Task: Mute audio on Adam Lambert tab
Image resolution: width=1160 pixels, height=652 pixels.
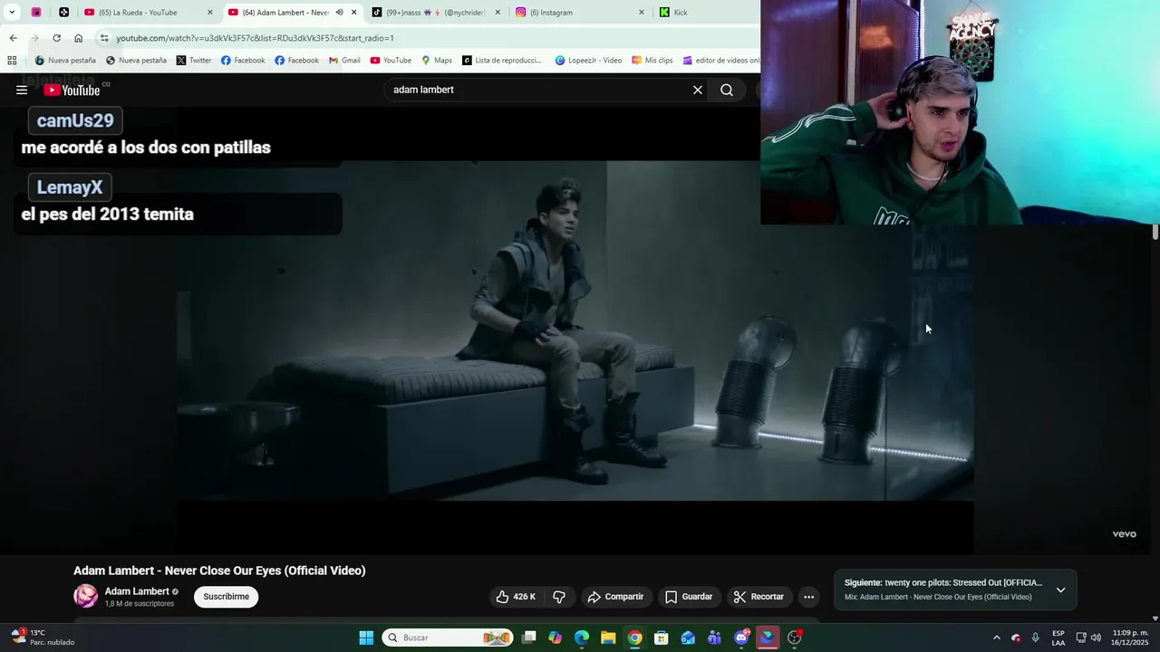Action: pos(339,13)
